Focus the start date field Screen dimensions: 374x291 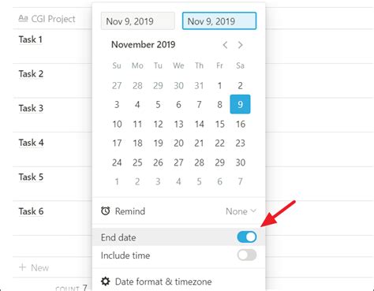[138, 21]
